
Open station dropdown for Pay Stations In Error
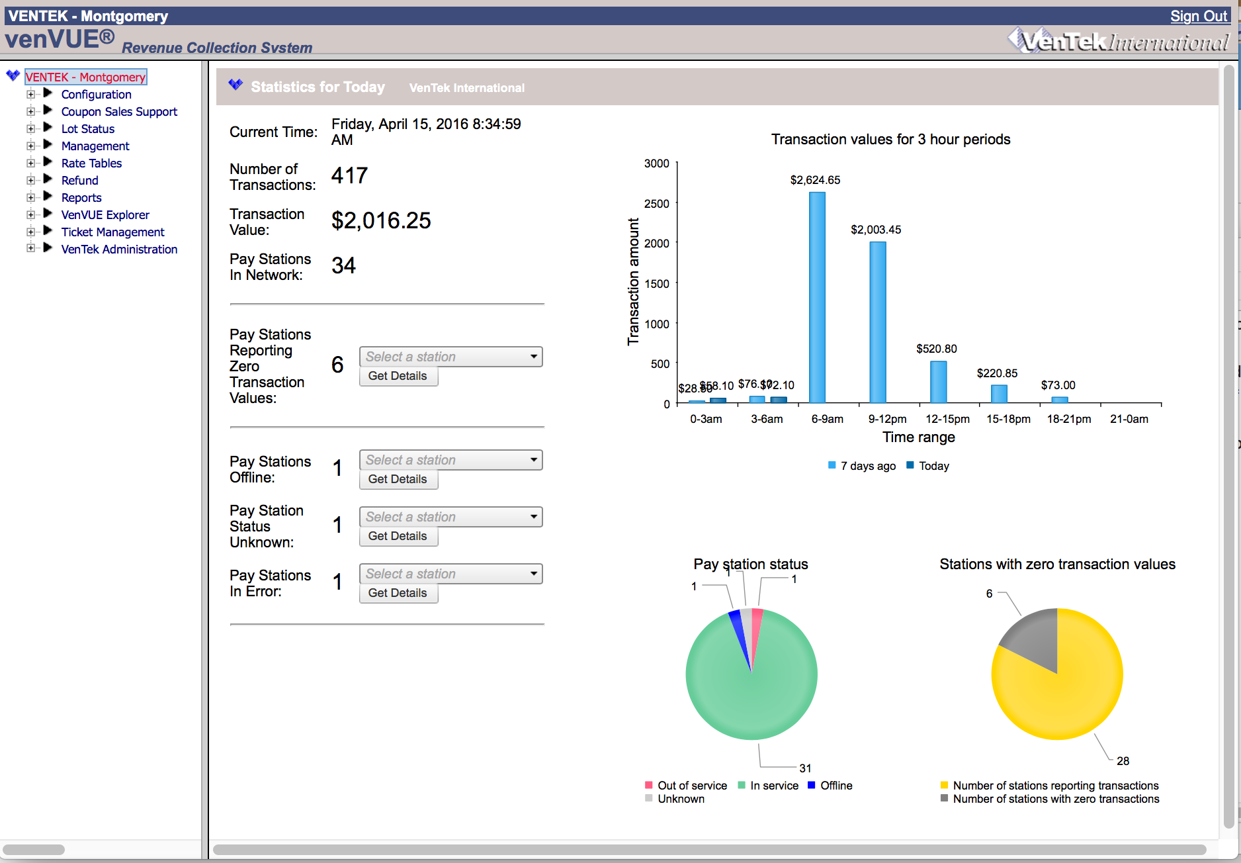pos(450,574)
